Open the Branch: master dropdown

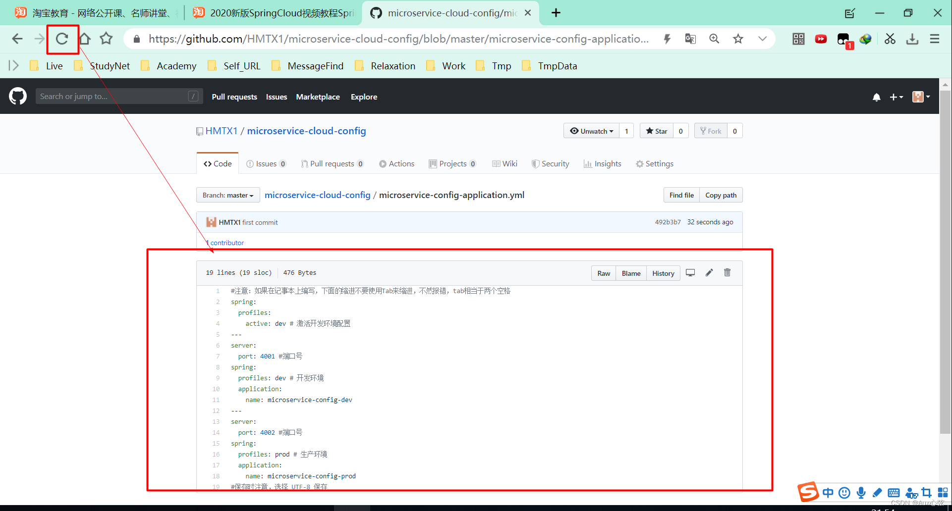tap(227, 195)
